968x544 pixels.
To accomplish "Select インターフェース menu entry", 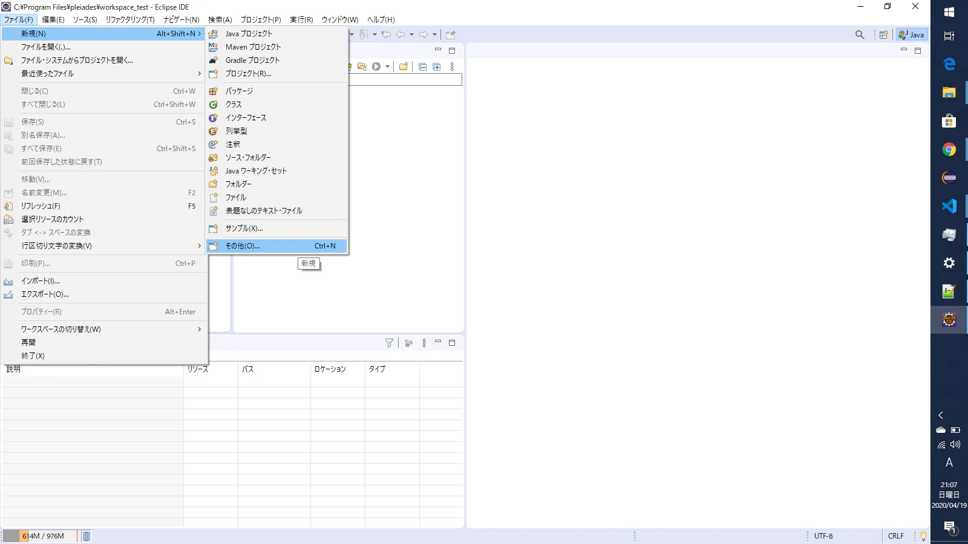I will click(x=277, y=118).
